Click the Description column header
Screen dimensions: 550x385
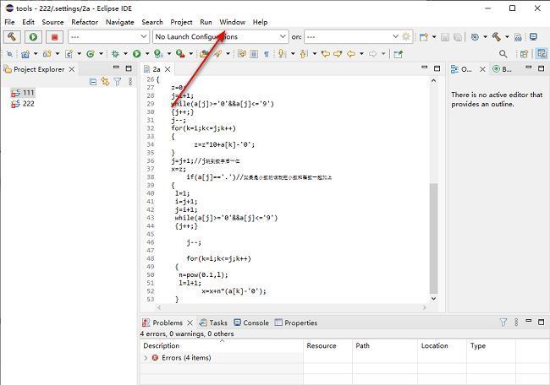coord(161,345)
